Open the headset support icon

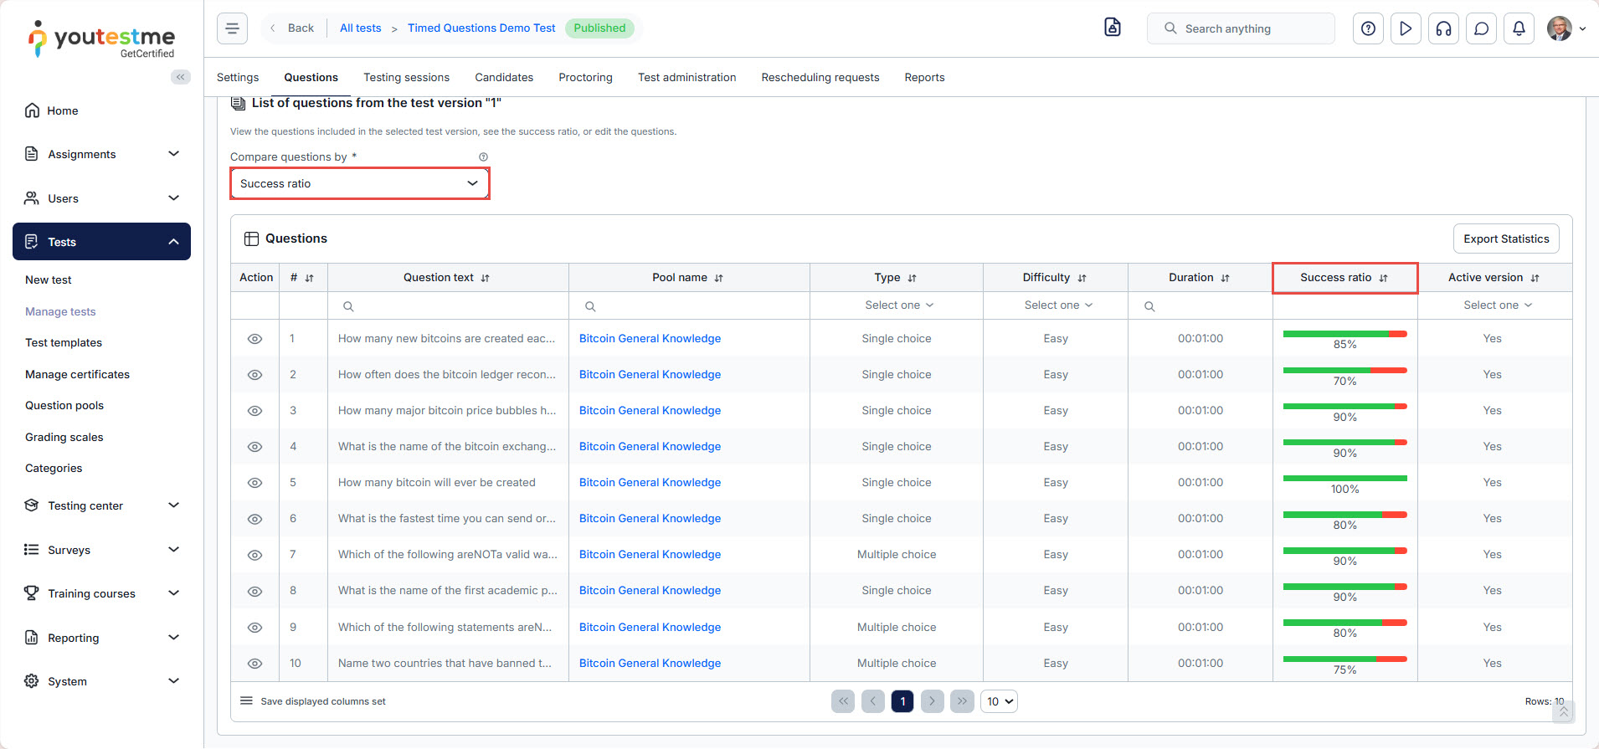coord(1443,28)
